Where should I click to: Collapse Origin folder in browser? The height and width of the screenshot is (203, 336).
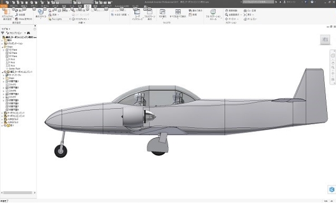point(2,47)
